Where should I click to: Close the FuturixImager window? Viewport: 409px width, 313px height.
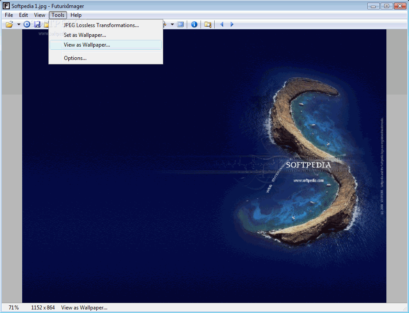[400, 6]
